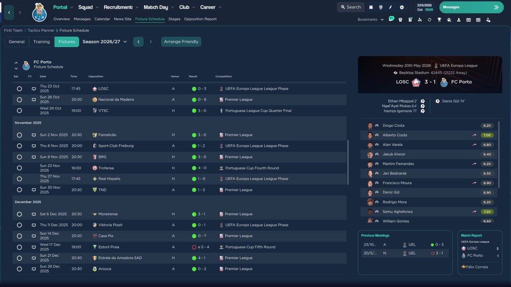The image size is (511, 287).
Task: Expand the Bookmarks dropdown
Action: point(371,20)
